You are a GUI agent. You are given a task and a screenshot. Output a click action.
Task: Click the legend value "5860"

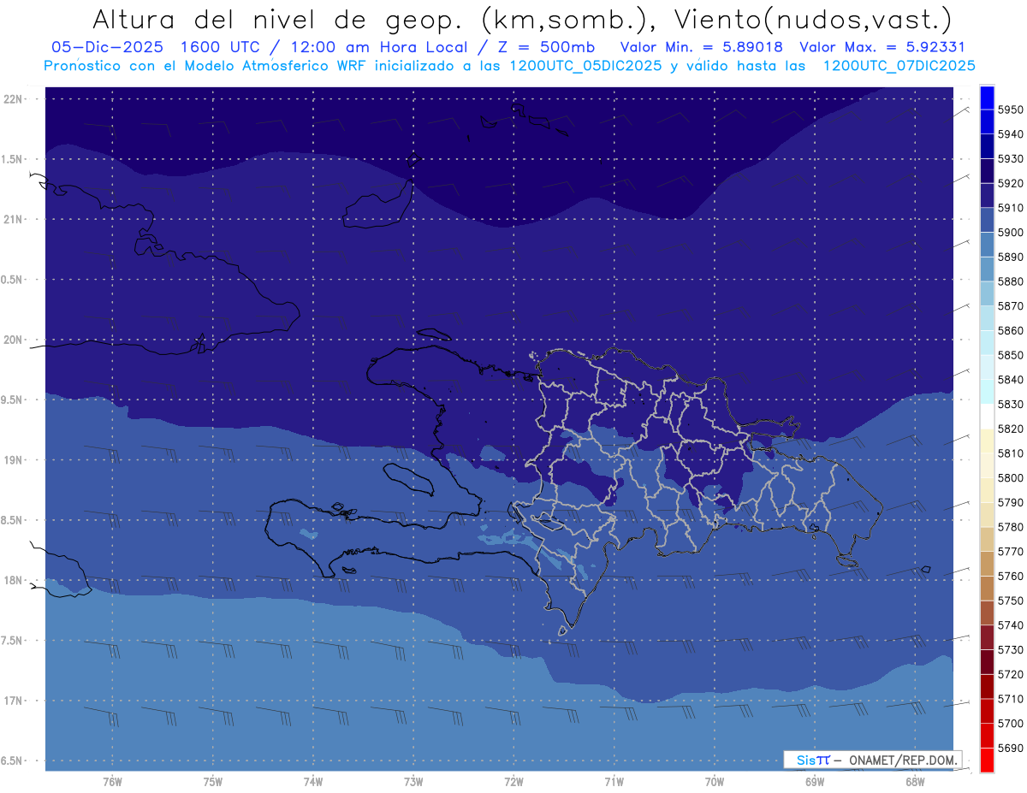(1010, 330)
